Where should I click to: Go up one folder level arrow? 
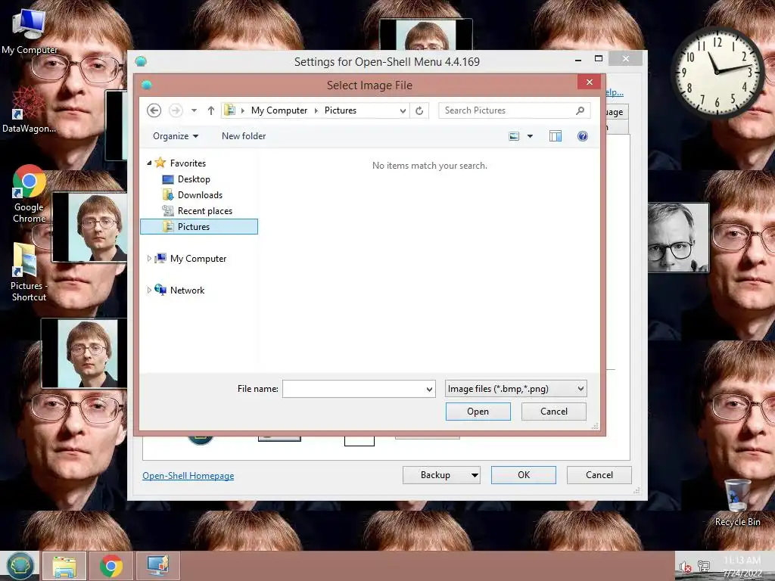[211, 110]
